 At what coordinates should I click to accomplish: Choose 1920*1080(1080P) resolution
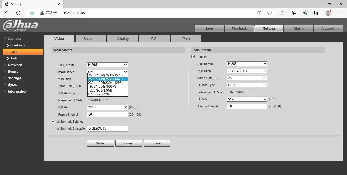tap(107, 87)
